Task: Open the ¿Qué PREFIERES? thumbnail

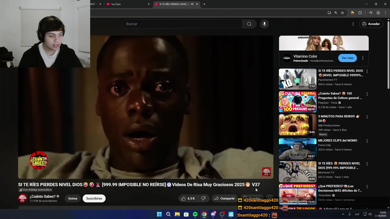Action: pyautogui.click(x=298, y=194)
